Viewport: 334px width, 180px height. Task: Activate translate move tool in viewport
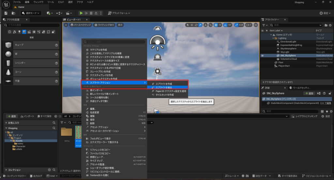pos(192,25)
